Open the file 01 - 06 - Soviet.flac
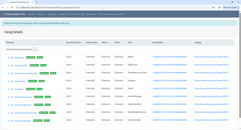This screenshot has height=130, width=241. click(x=15, y=89)
